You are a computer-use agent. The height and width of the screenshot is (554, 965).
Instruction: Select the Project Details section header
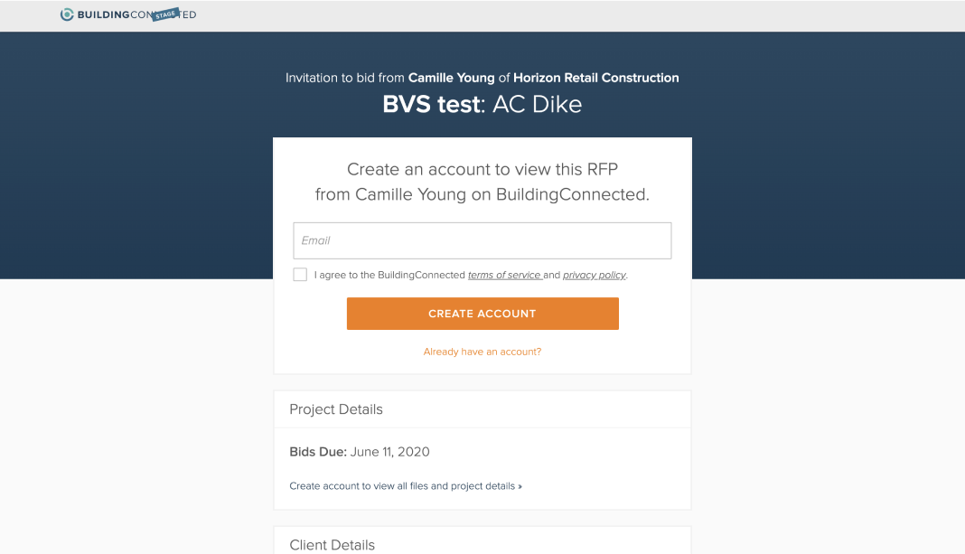pos(336,409)
